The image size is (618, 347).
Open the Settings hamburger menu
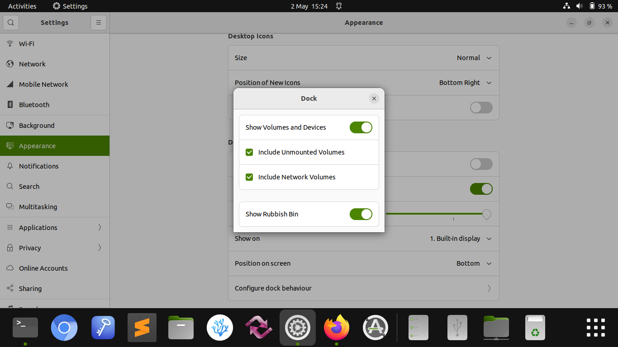click(x=99, y=22)
